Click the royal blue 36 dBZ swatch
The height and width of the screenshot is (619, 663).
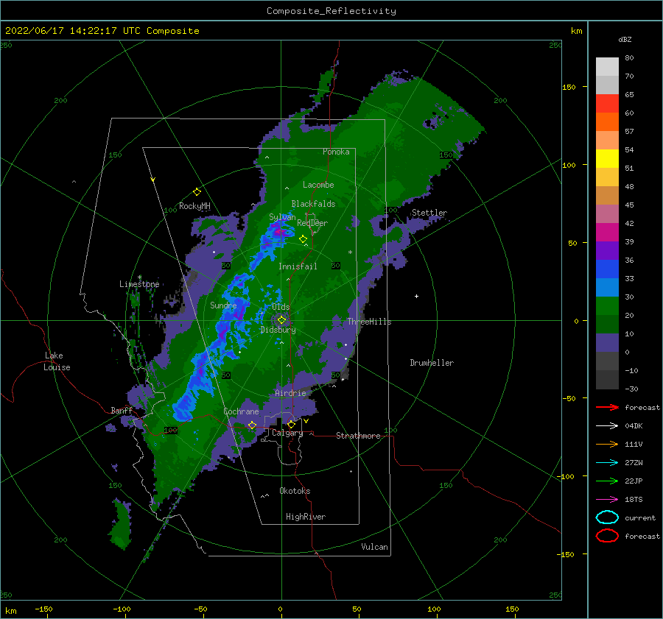(607, 269)
